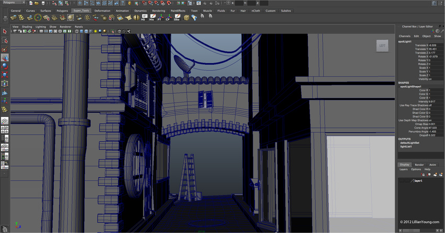Click the Cone Angle value field
Screen dimensions: 445x233
pyautogui.click(x=436, y=128)
